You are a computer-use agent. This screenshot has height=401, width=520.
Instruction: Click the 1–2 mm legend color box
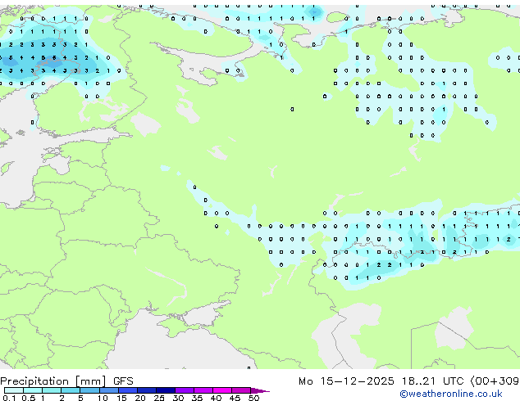pyautogui.click(x=52, y=390)
